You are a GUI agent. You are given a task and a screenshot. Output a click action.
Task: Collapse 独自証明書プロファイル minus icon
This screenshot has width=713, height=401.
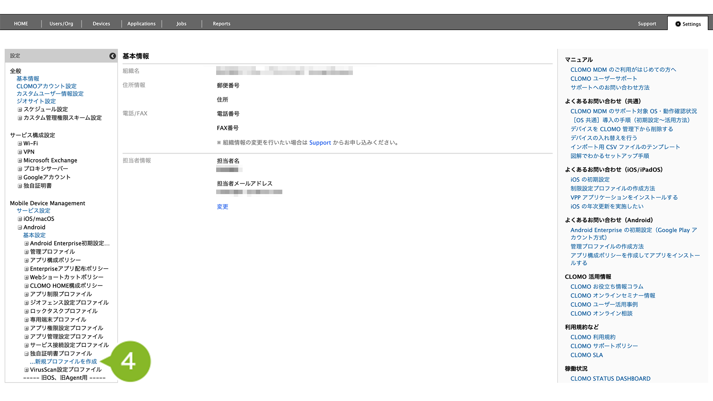pyautogui.click(x=26, y=354)
